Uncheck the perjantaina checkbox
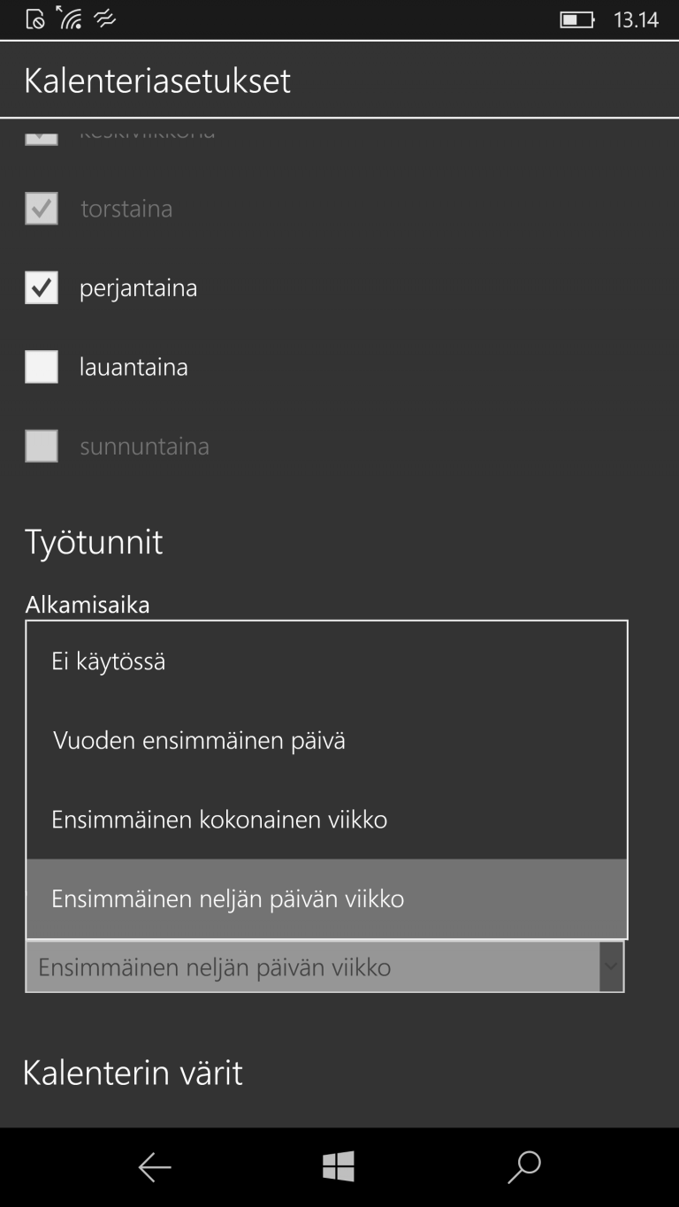The height and width of the screenshot is (1207, 679). (41, 286)
